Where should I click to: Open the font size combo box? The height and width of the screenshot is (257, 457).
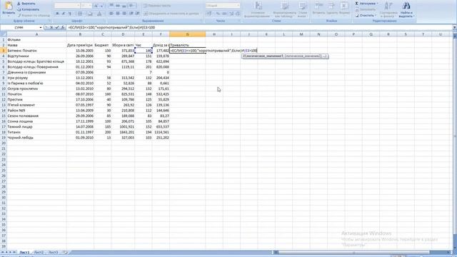(x=86, y=6)
